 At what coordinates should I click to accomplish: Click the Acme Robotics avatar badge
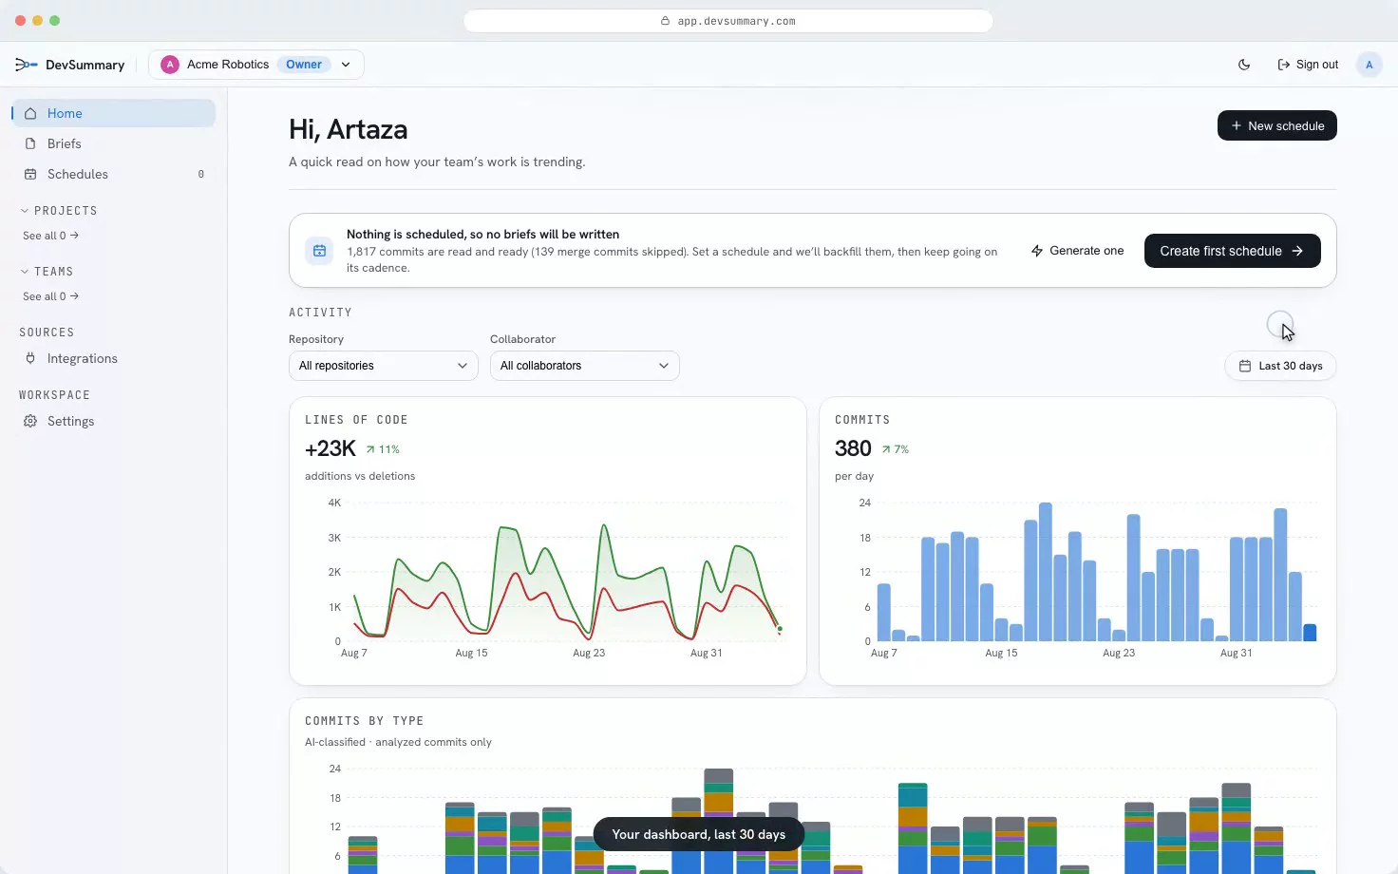click(170, 65)
